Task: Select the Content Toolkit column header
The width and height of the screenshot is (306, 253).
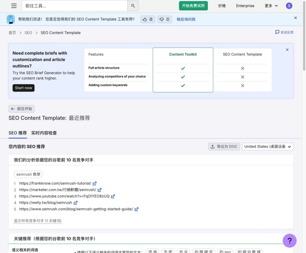Action: click(x=183, y=55)
